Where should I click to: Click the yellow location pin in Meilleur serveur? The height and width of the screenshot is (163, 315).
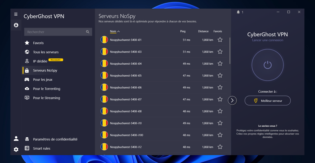[x=256, y=101]
